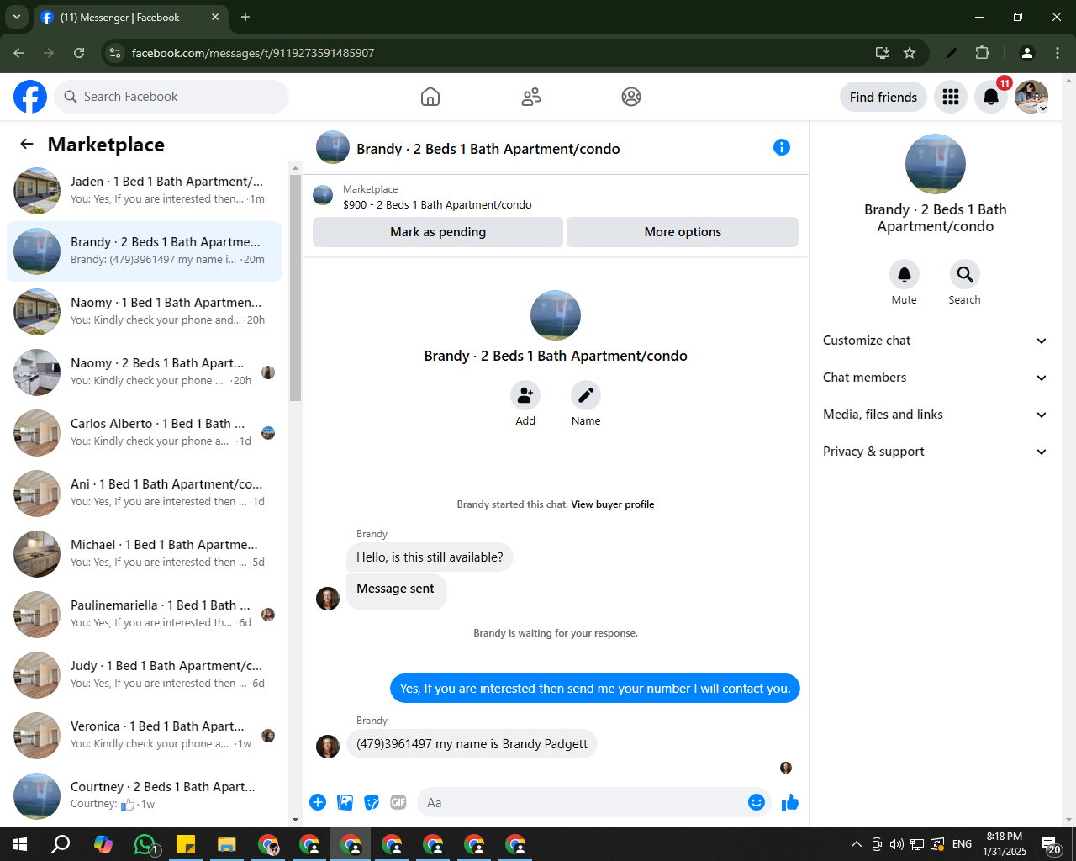Open Carlos Alberto conversation
This screenshot has width=1076, height=861.
pyautogui.click(x=144, y=433)
